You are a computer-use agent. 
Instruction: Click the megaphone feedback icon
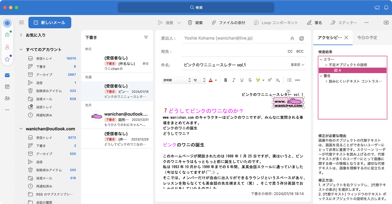pos(377,8)
